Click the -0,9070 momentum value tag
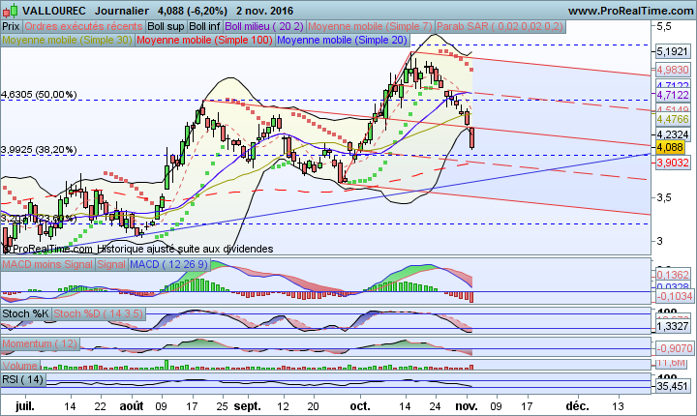 click(x=675, y=348)
